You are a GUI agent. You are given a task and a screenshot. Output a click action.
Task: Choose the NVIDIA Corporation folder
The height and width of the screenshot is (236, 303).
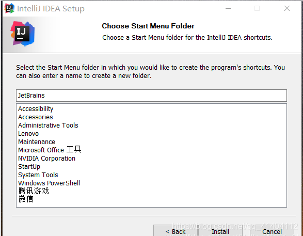46,159
